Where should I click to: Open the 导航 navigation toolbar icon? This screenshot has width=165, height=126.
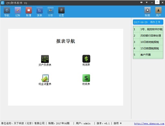coord(7,12)
